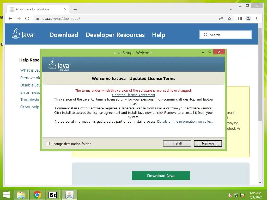
Task: Click Welcome to Java - Updated License Terms heading
Action: (x=133, y=79)
